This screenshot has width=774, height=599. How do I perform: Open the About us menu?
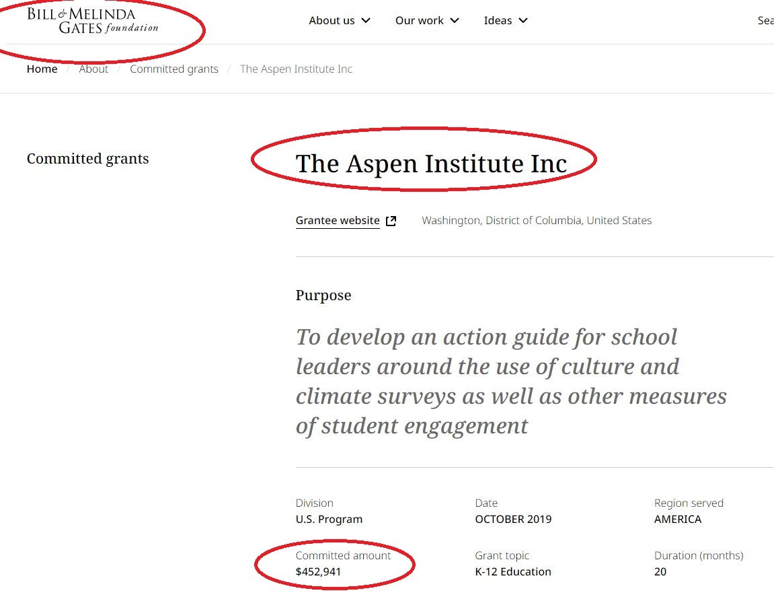[339, 21]
